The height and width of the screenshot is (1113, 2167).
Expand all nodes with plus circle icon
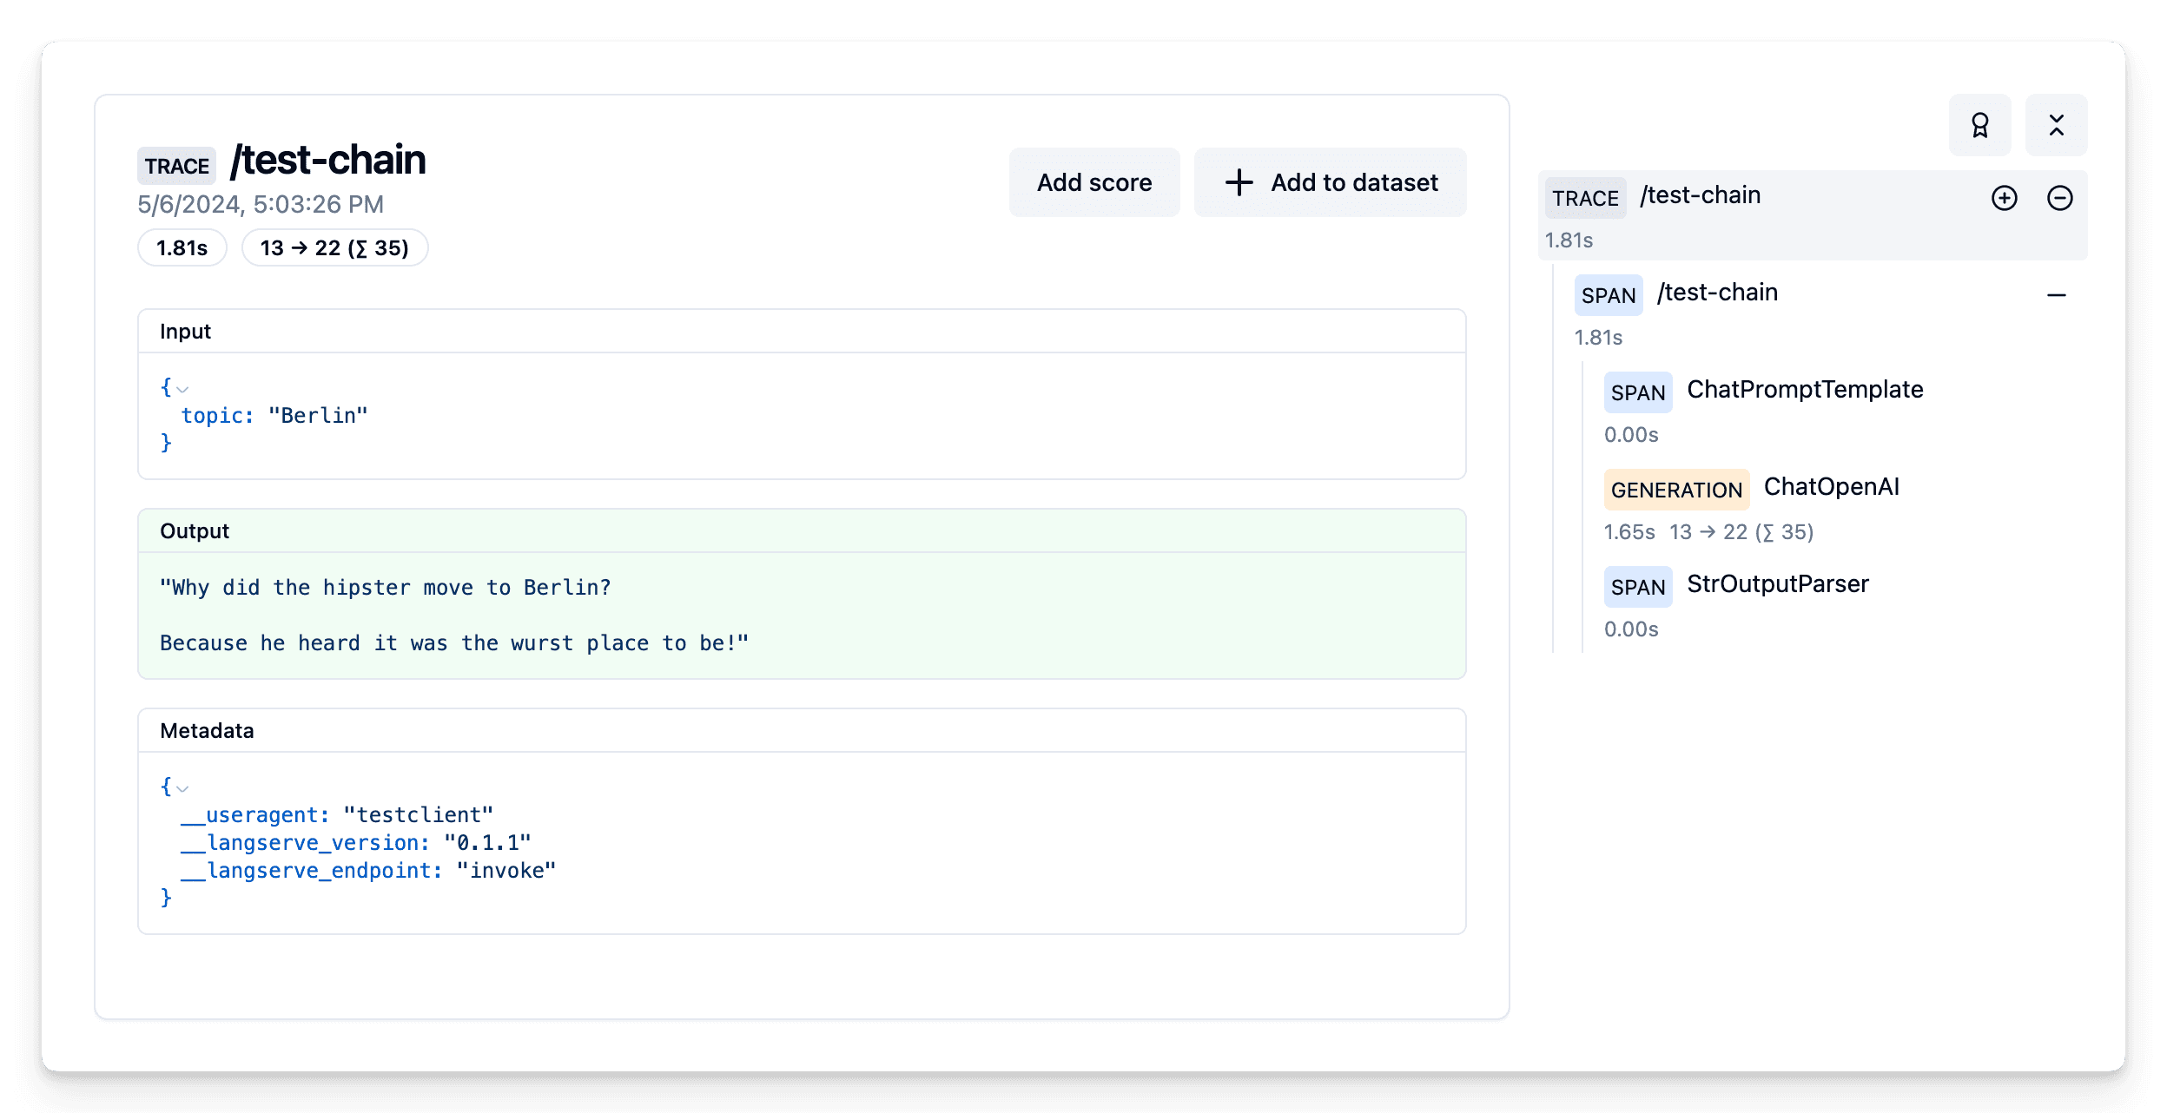[x=2004, y=198]
